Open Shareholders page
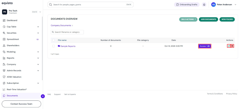 (13, 45)
